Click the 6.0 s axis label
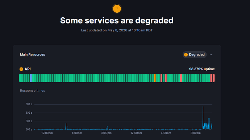 pyautogui.click(x=29, y=113)
